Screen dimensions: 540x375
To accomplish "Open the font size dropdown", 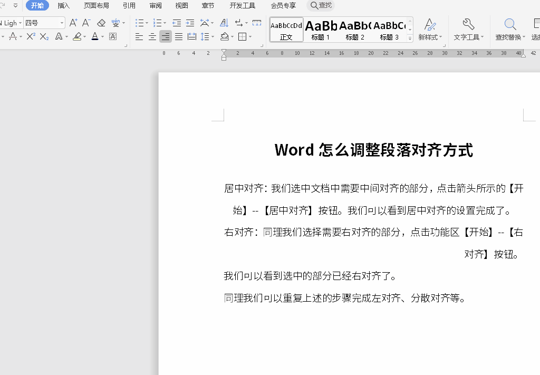I will coord(61,23).
